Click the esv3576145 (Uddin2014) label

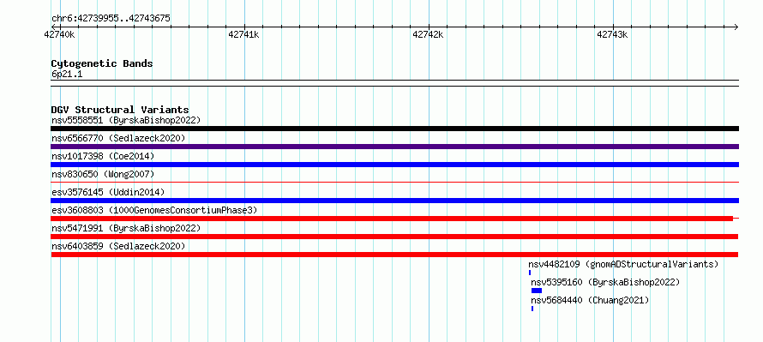point(108,192)
